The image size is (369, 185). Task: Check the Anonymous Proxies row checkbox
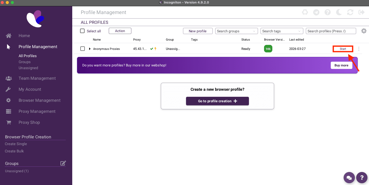coord(83,49)
